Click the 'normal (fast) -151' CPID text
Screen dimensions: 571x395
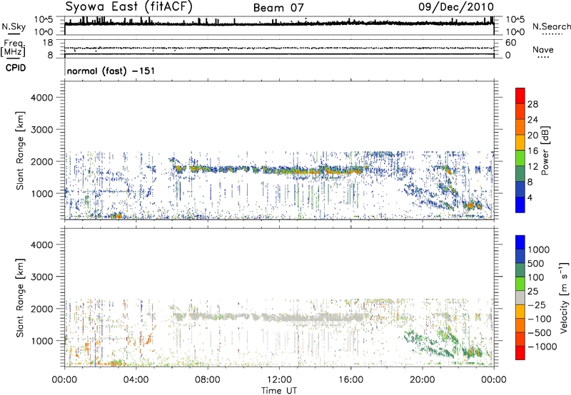pyautogui.click(x=111, y=71)
